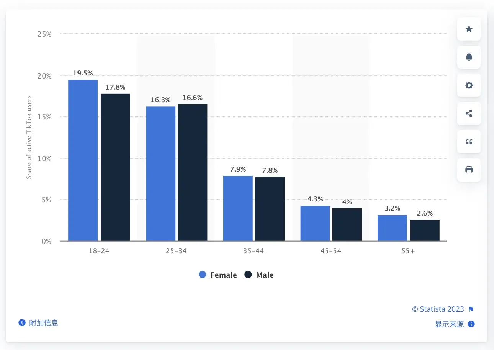The image size is (494, 350).
Task: Click the © Statista 2023 link
Action: (x=438, y=309)
